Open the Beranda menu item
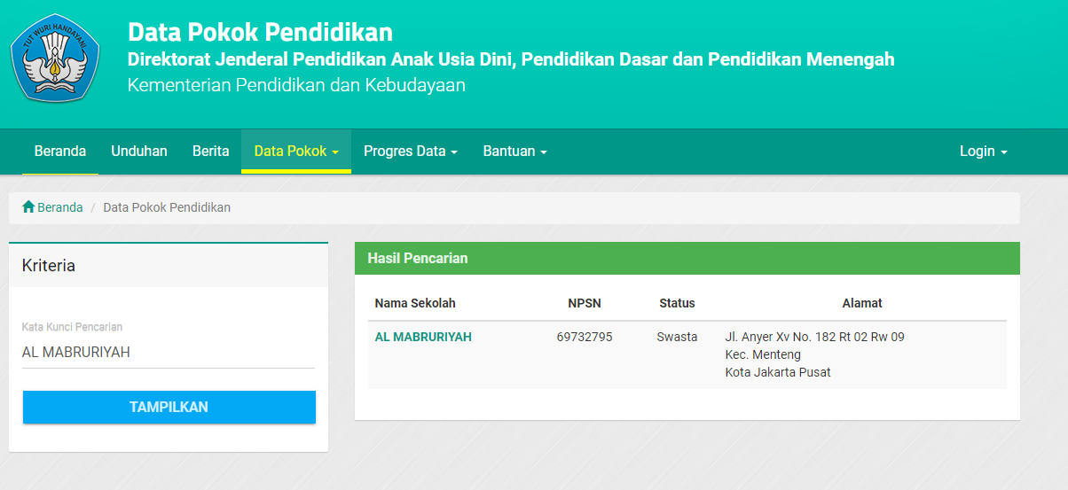Viewport: 1068px width, 490px height. click(x=60, y=152)
